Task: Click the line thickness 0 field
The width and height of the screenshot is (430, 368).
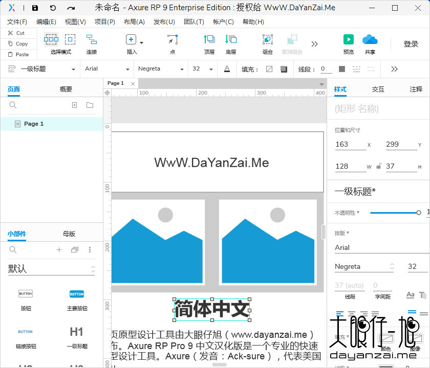Action: (326, 68)
